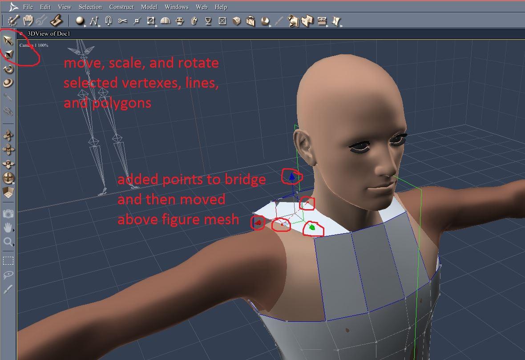The image size is (525, 360).
Task: Click the half-dome extrusion tool
Action: tap(165, 21)
